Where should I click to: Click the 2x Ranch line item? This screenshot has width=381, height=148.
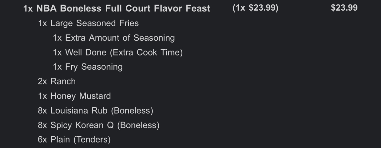[63, 81]
